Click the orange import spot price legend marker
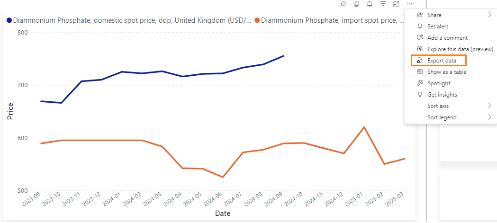The width and height of the screenshot is (497, 223). click(257, 20)
